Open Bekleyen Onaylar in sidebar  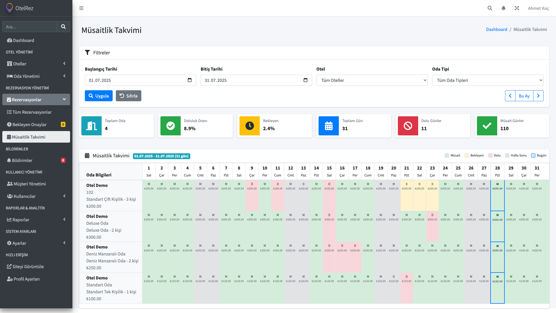(x=36, y=125)
